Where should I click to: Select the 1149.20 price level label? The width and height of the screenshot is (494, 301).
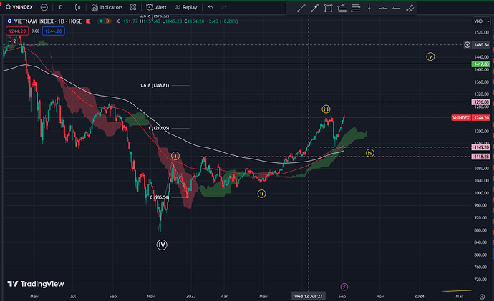click(x=481, y=147)
